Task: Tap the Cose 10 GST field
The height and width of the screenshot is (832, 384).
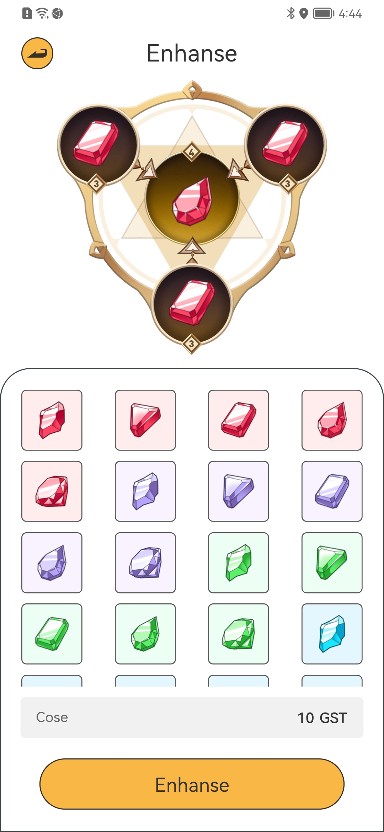Action: [x=192, y=717]
